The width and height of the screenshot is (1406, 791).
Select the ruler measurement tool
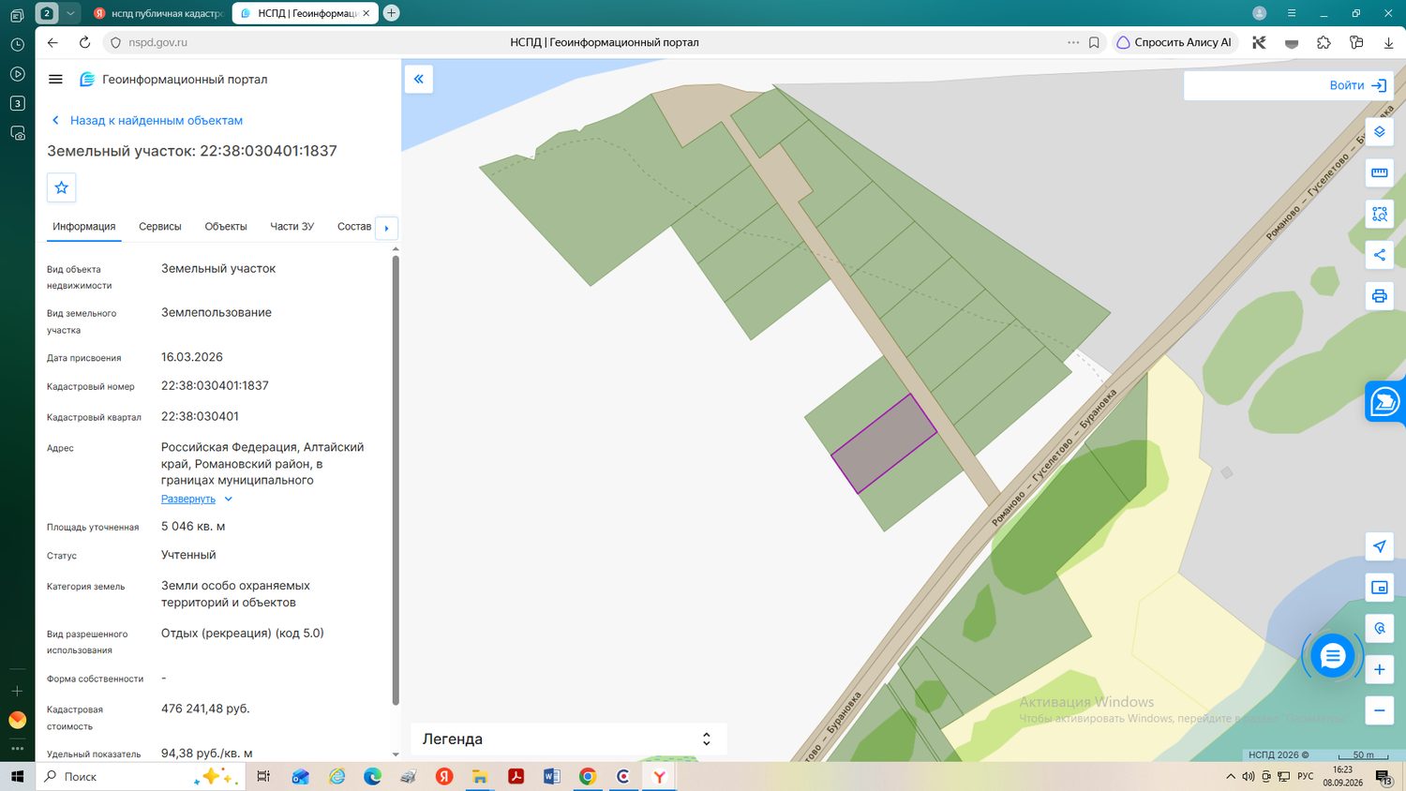[x=1379, y=172]
